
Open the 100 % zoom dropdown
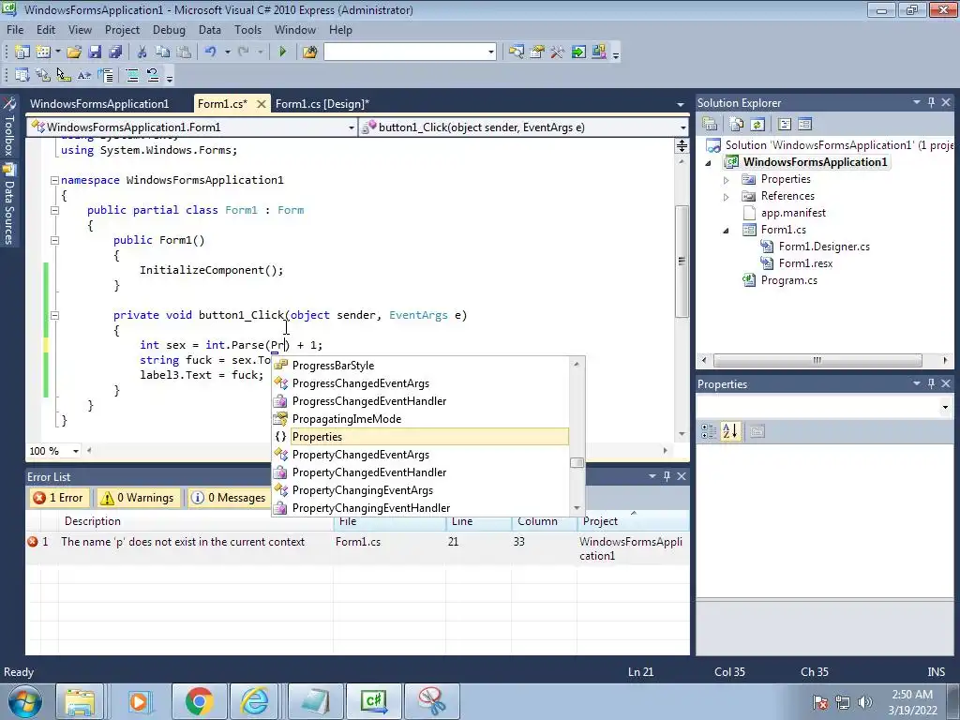[x=76, y=451]
